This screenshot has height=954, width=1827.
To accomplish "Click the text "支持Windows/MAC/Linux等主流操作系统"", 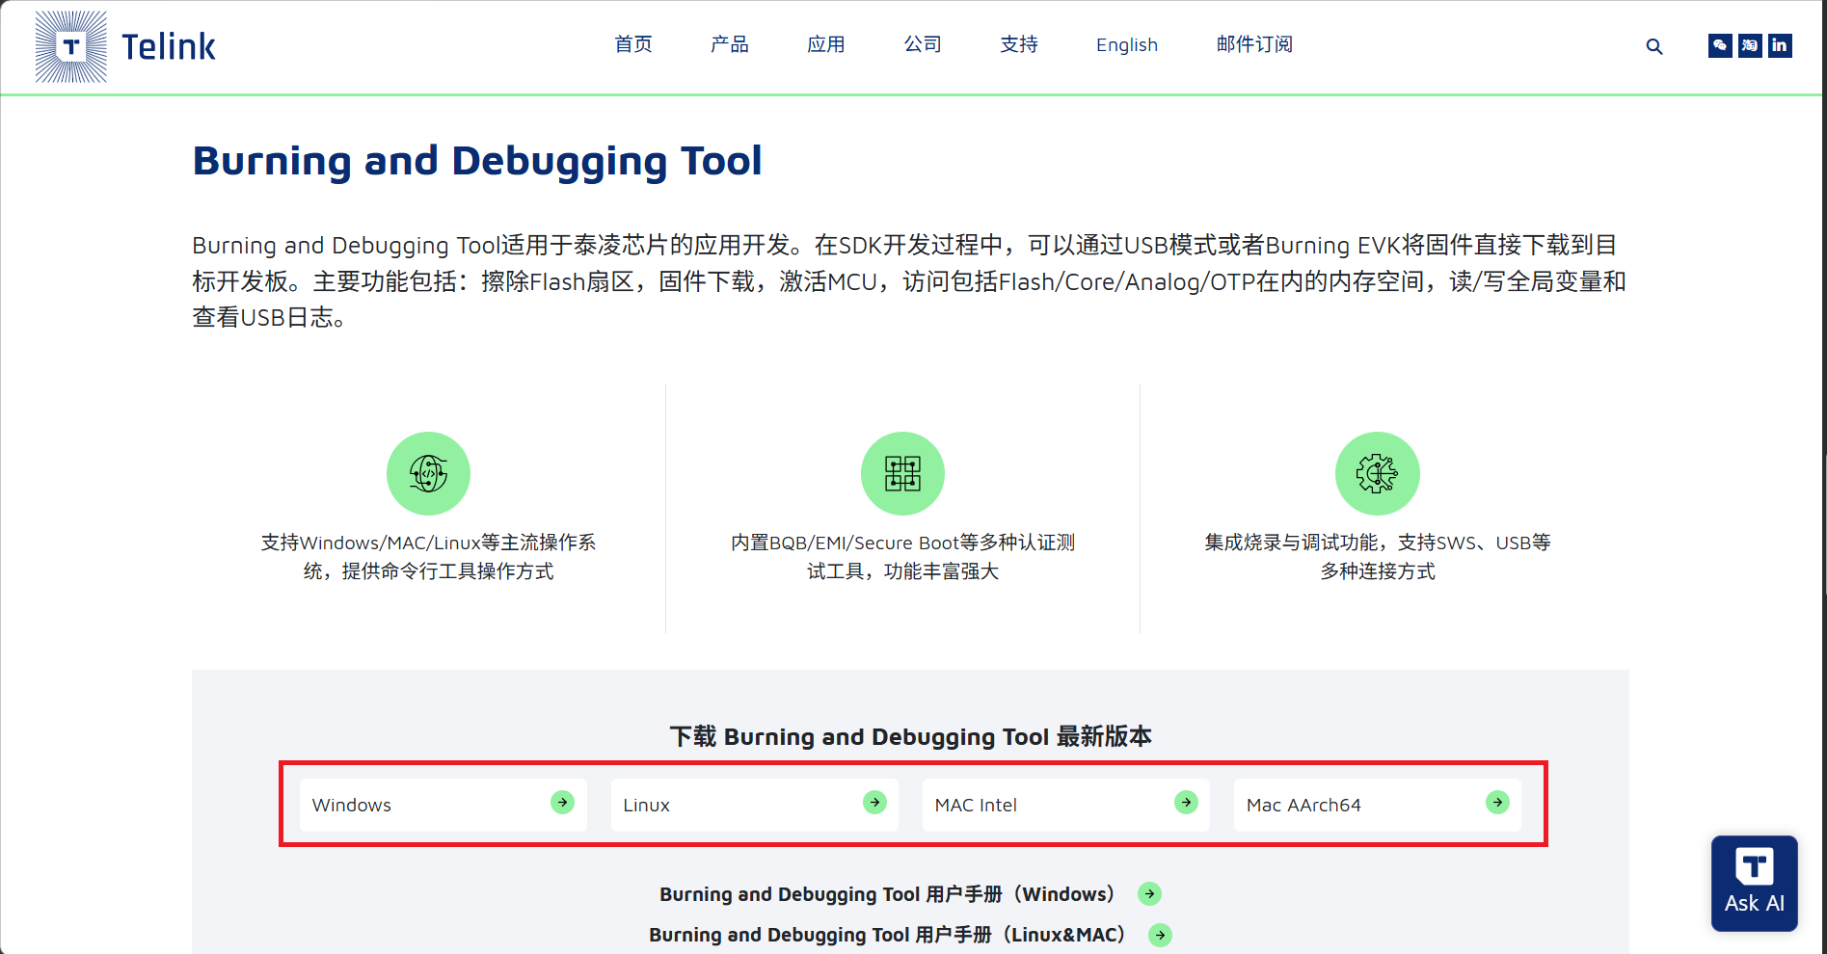I will (x=428, y=557).
